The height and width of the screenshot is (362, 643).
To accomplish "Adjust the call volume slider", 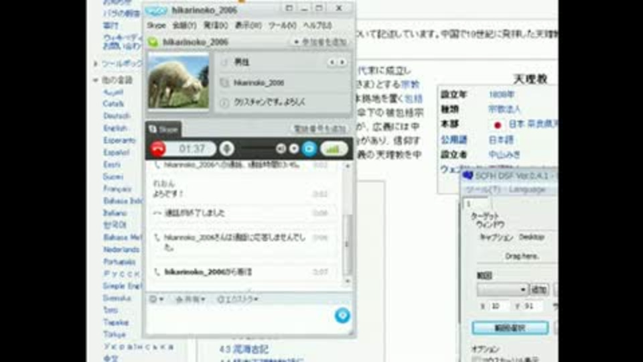I will pyautogui.click(x=257, y=149).
